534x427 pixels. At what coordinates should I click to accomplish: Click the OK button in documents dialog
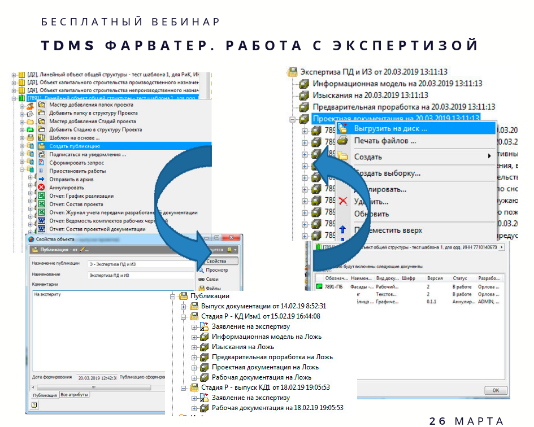(x=496, y=390)
